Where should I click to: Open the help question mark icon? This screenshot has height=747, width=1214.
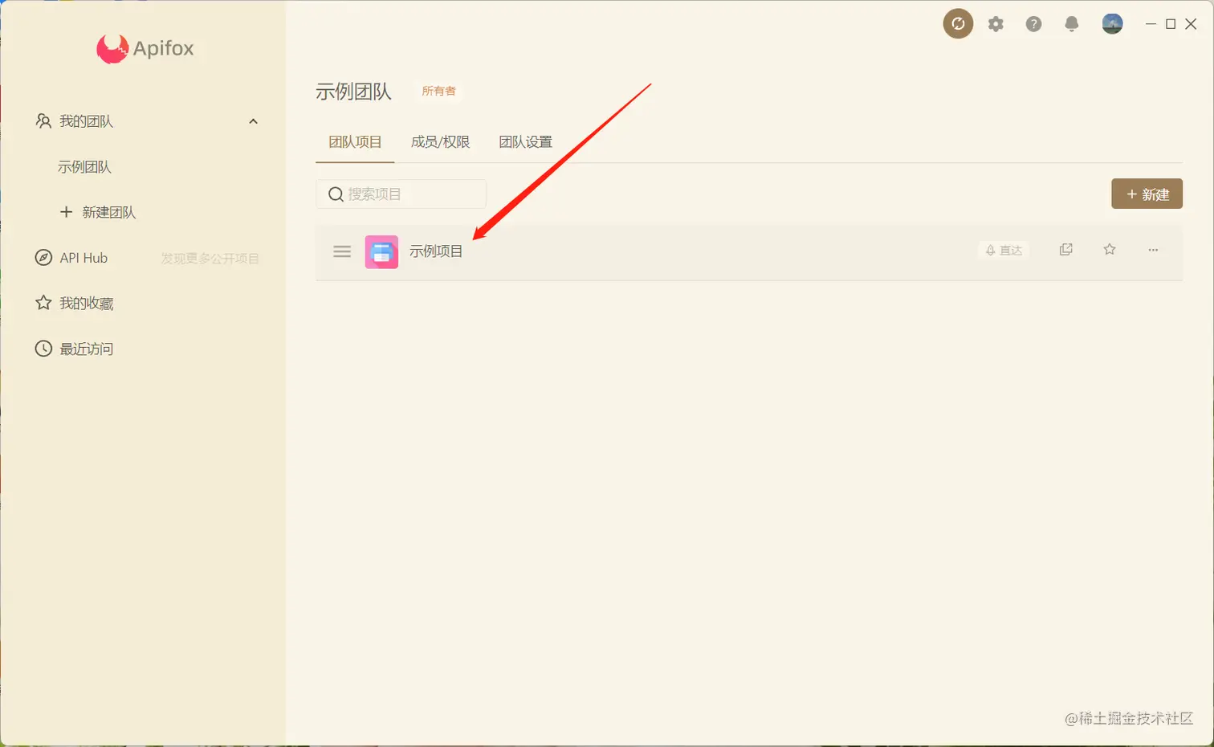tap(1033, 24)
